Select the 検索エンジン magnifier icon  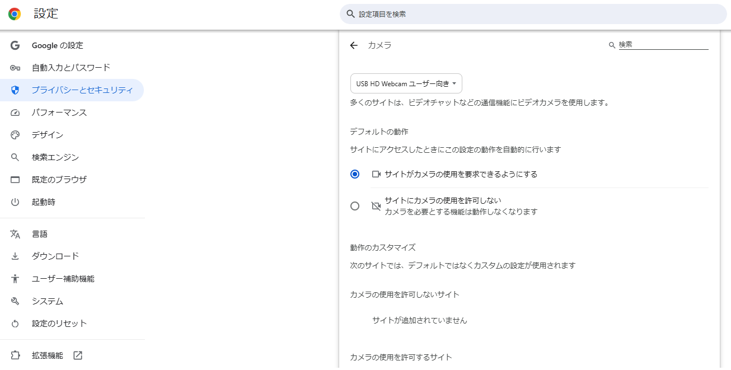(15, 157)
